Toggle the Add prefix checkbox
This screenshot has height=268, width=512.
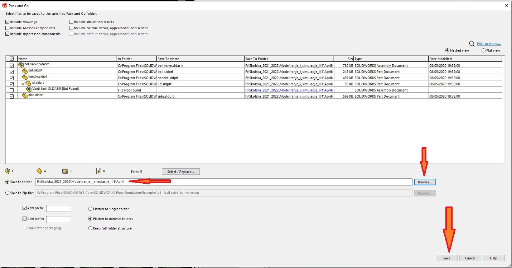click(25, 208)
